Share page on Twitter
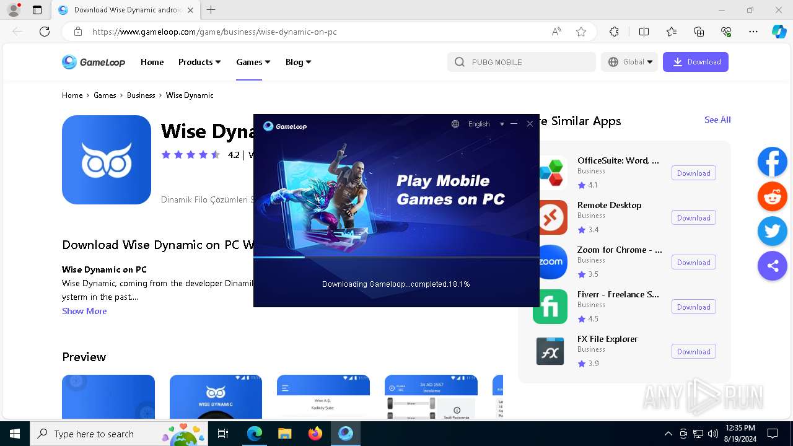The width and height of the screenshot is (793, 446). coord(773,231)
